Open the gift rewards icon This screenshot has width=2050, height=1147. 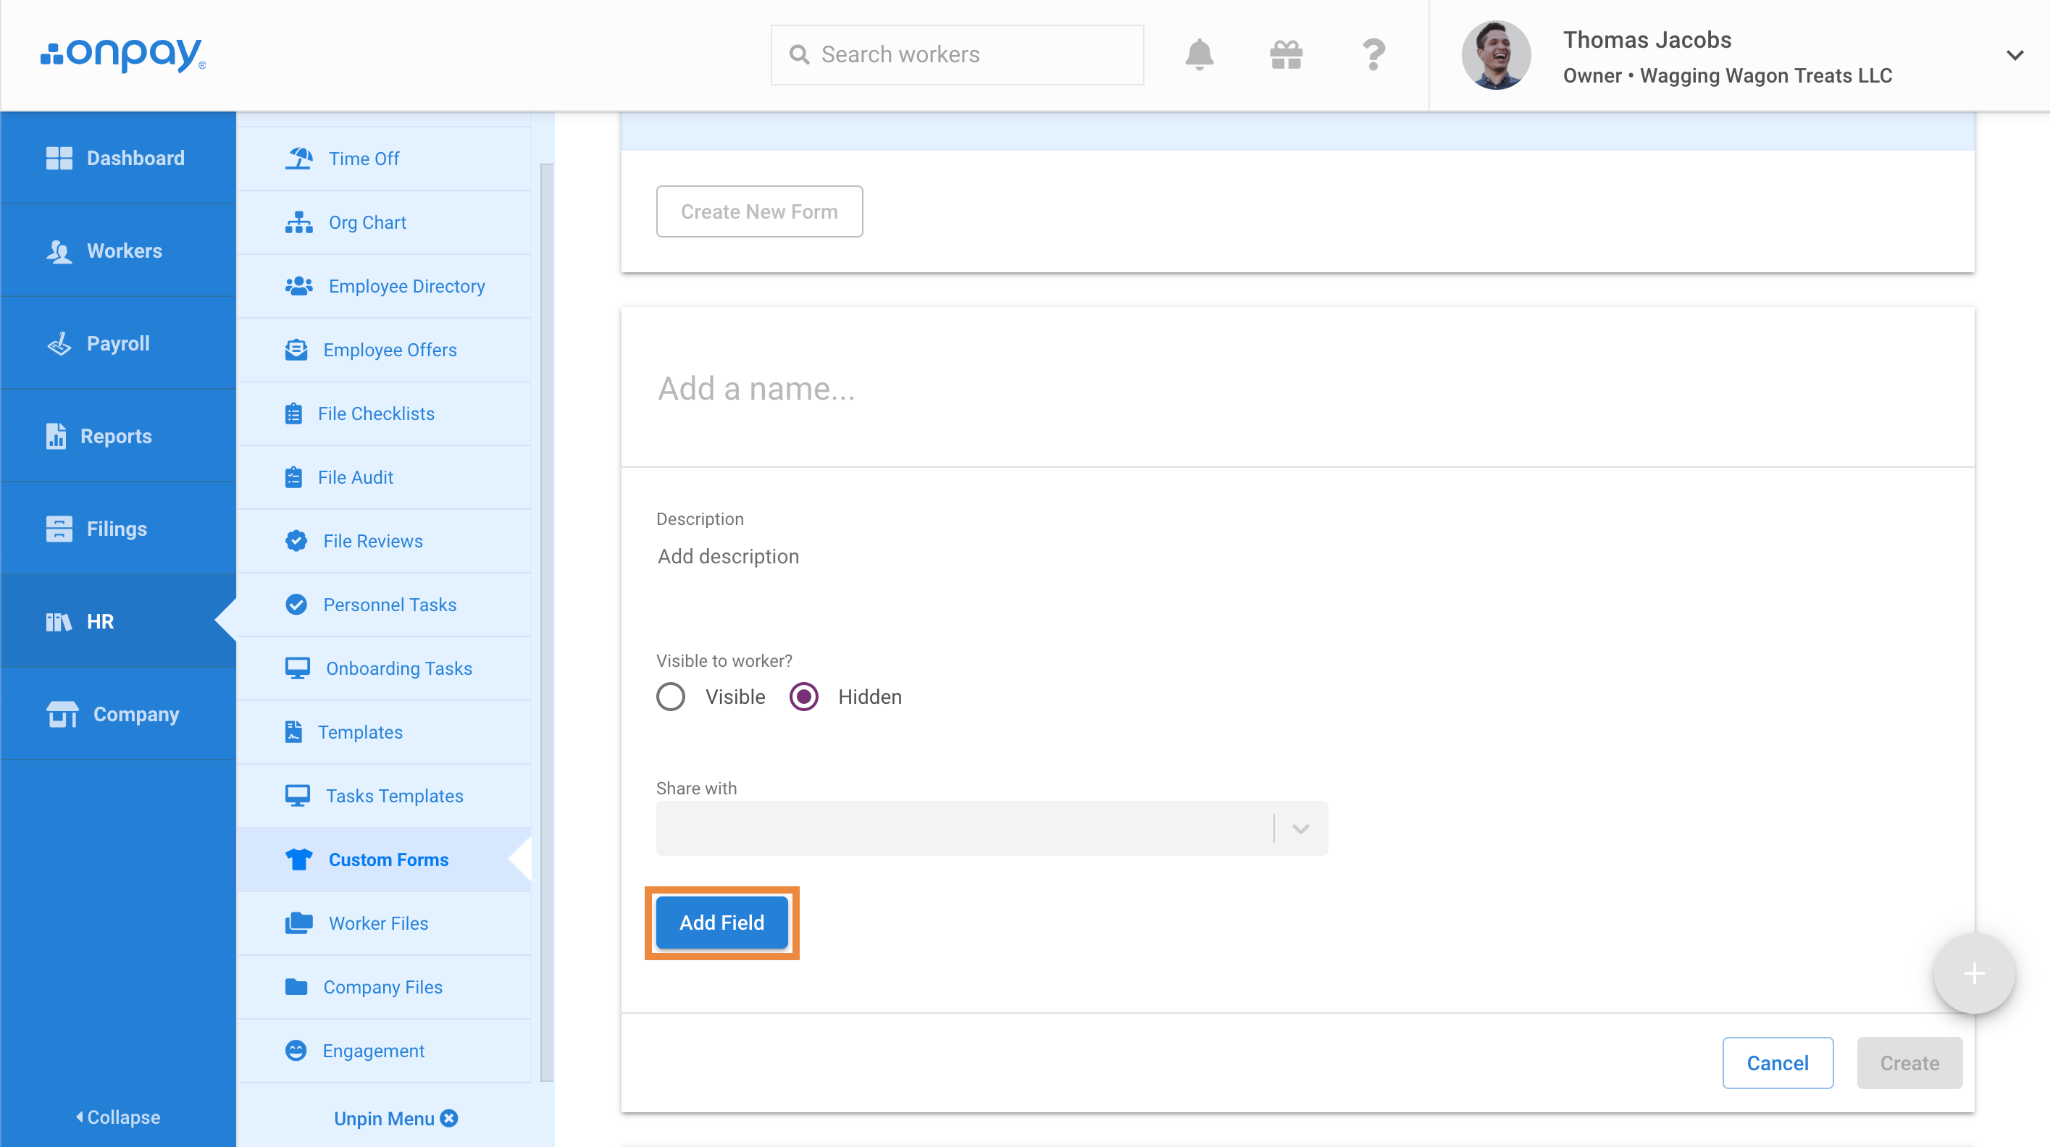point(1286,55)
